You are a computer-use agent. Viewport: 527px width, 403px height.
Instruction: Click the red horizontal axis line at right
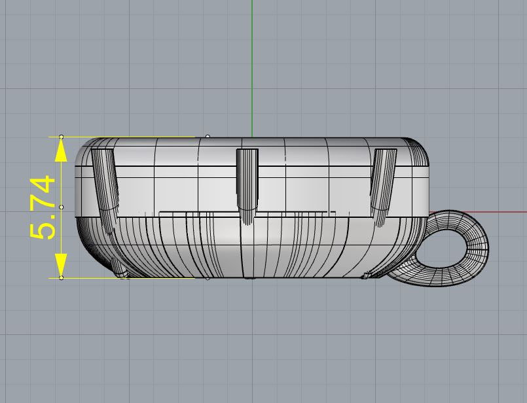[507, 212]
